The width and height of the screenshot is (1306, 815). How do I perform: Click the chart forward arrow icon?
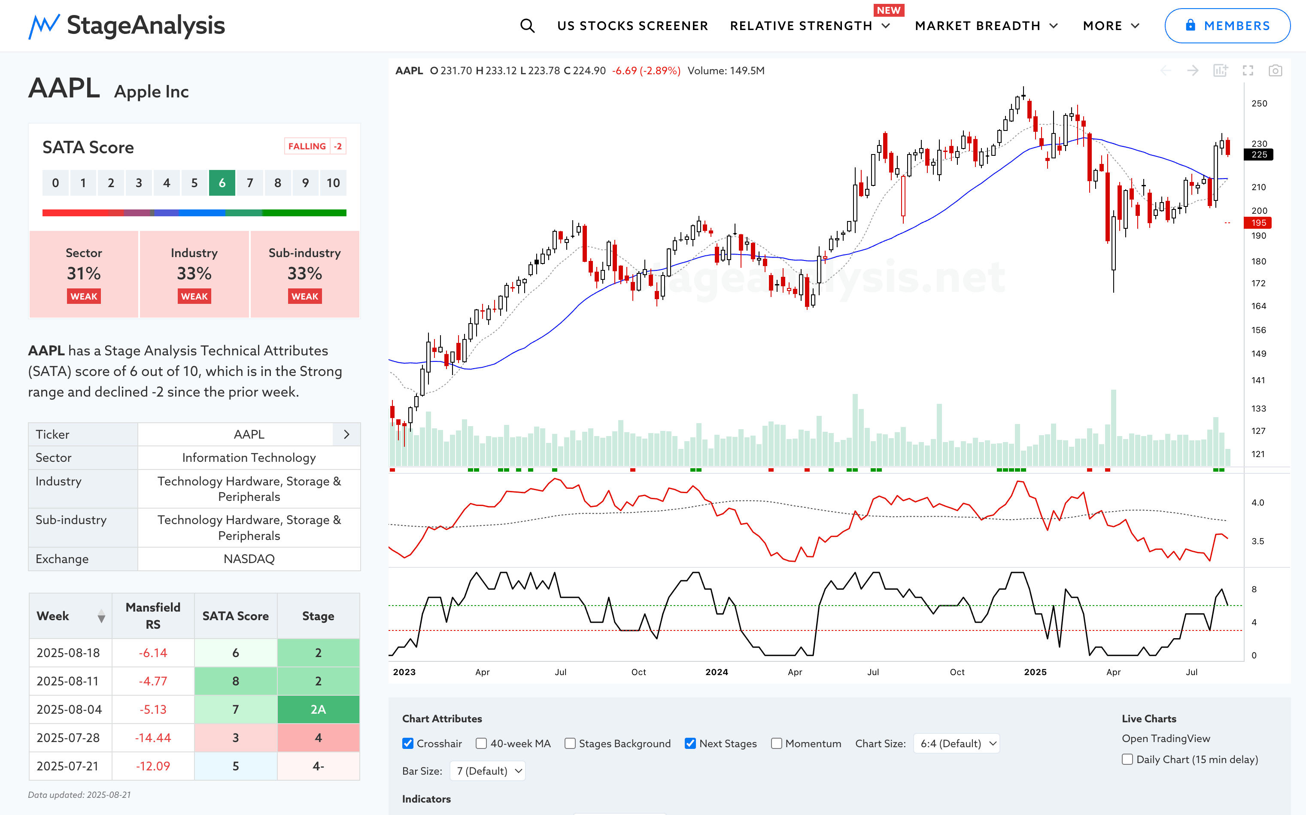click(x=1193, y=71)
